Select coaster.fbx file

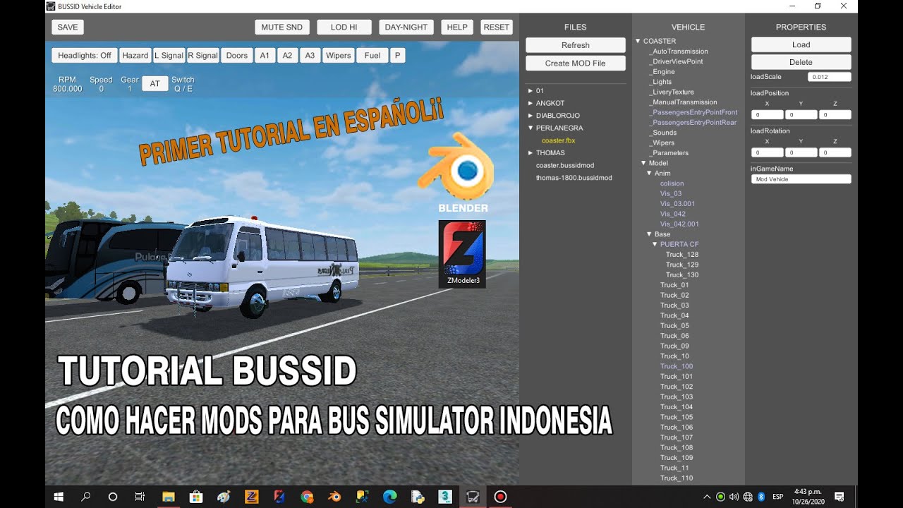point(558,140)
